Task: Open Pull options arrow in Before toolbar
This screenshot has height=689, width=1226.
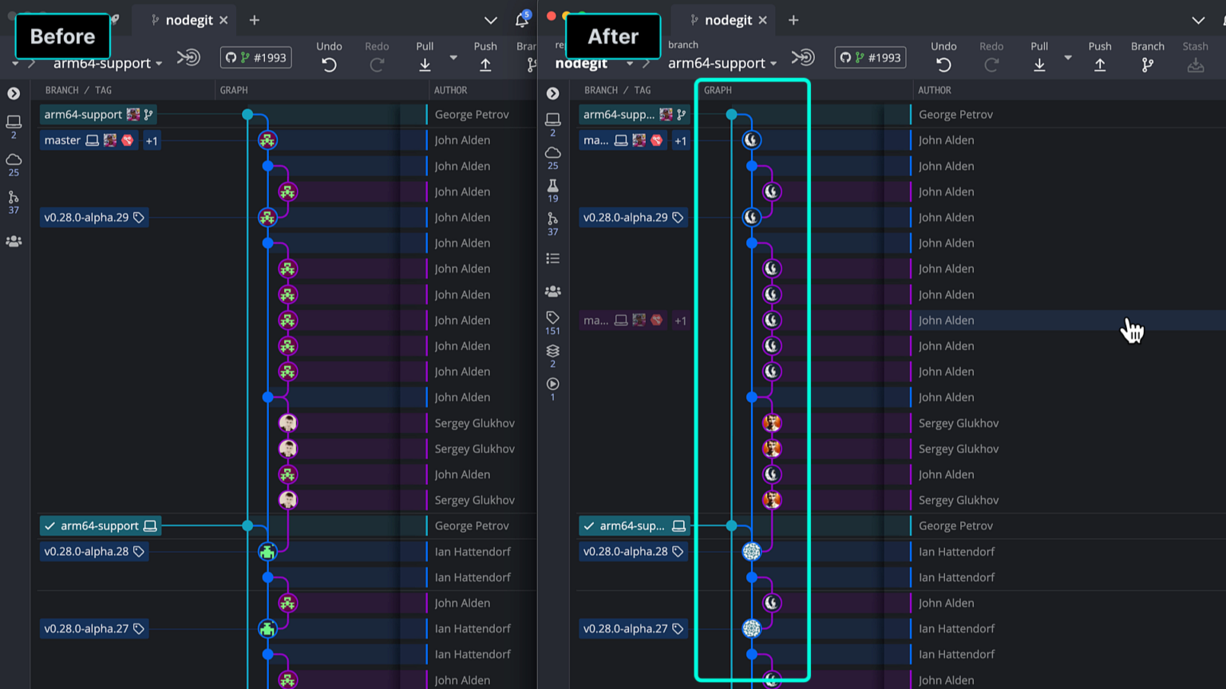Action: pyautogui.click(x=453, y=57)
